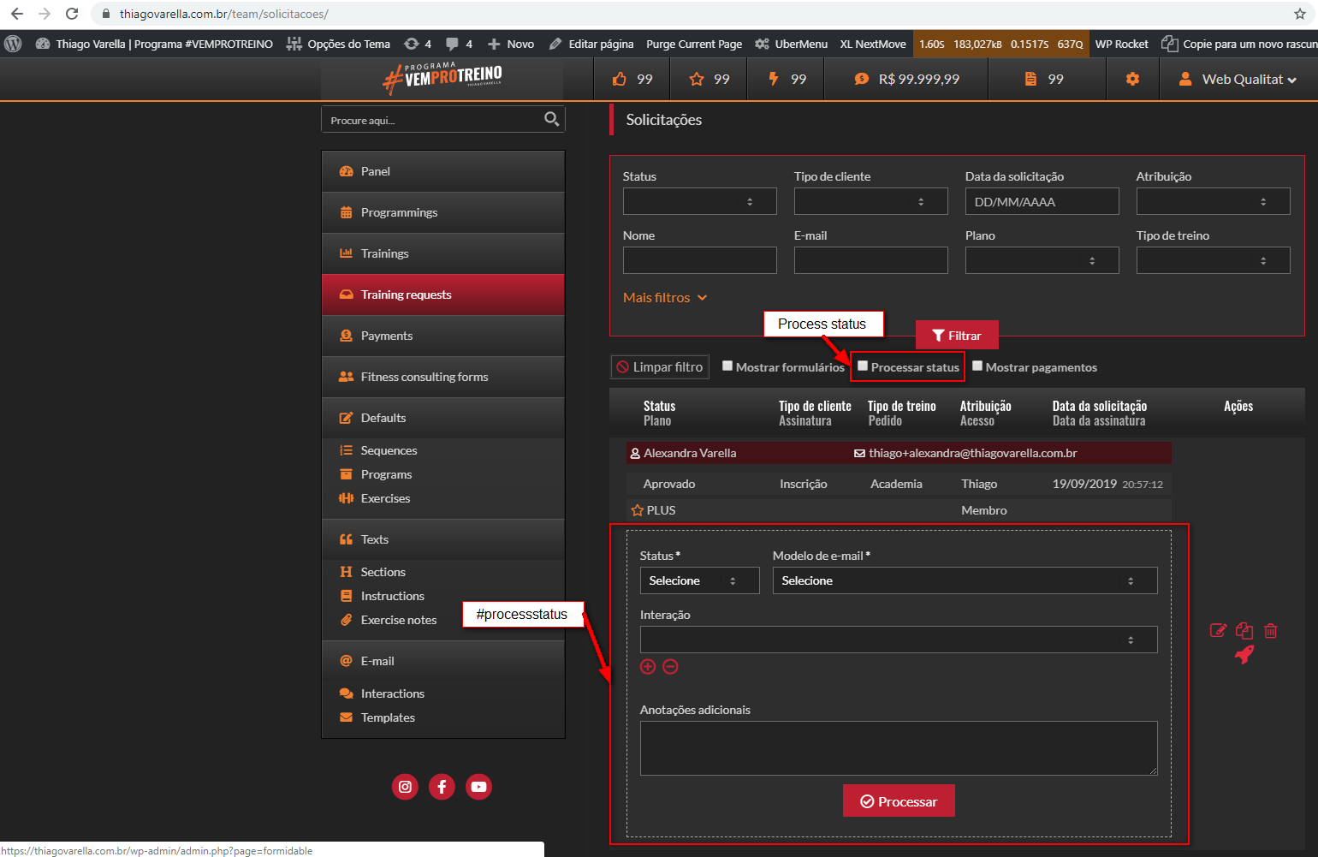Open settings via the orange gear icon

pyautogui.click(x=1132, y=79)
